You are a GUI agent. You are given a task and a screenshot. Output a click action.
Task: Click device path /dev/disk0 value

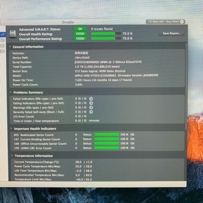click(82, 57)
